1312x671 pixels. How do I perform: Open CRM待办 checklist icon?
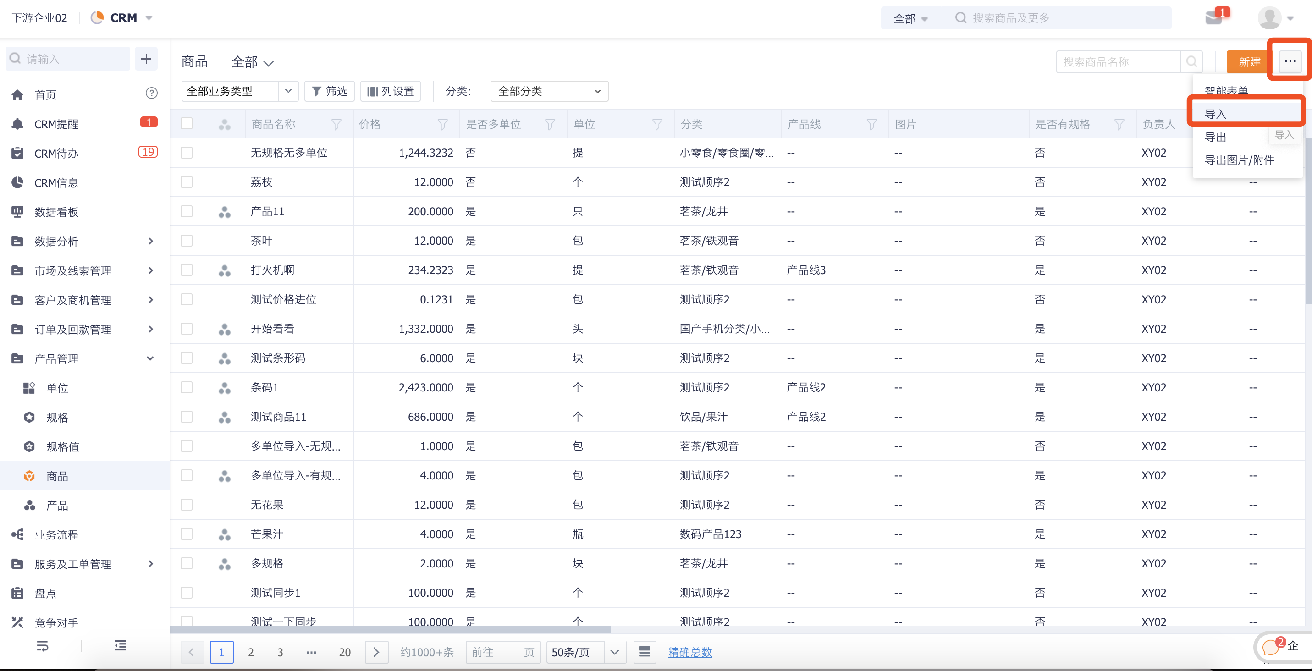(x=17, y=153)
